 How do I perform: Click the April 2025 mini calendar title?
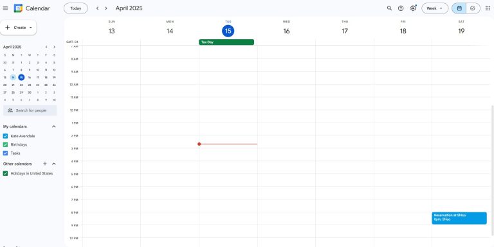pos(12,47)
